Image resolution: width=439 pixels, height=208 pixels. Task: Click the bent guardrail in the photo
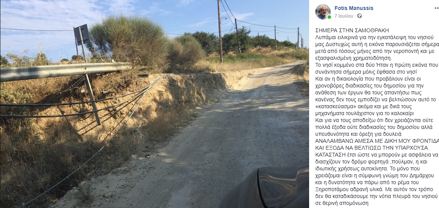65,71
